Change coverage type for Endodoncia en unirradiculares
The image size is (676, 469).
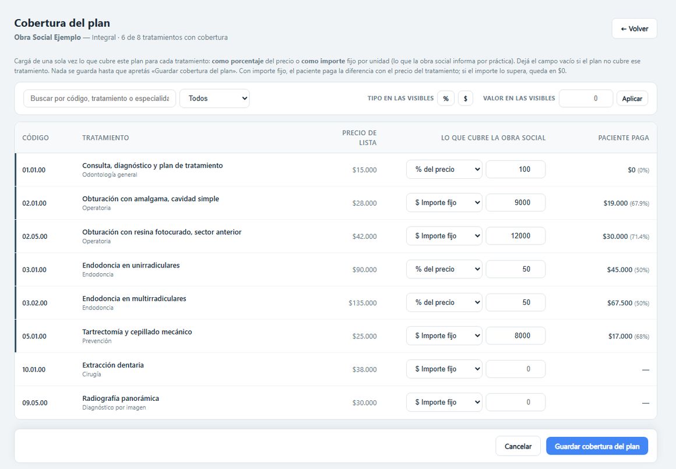444,269
